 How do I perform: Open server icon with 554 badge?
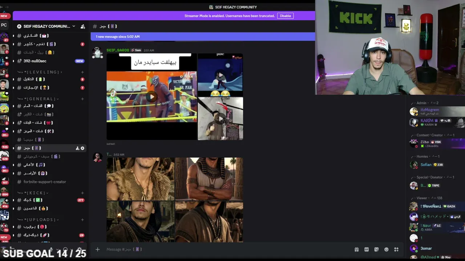point(4,191)
